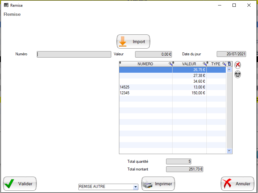Click into the Numéro input field
This screenshot has height=193, width=258.
pyautogui.click(x=74, y=54)
